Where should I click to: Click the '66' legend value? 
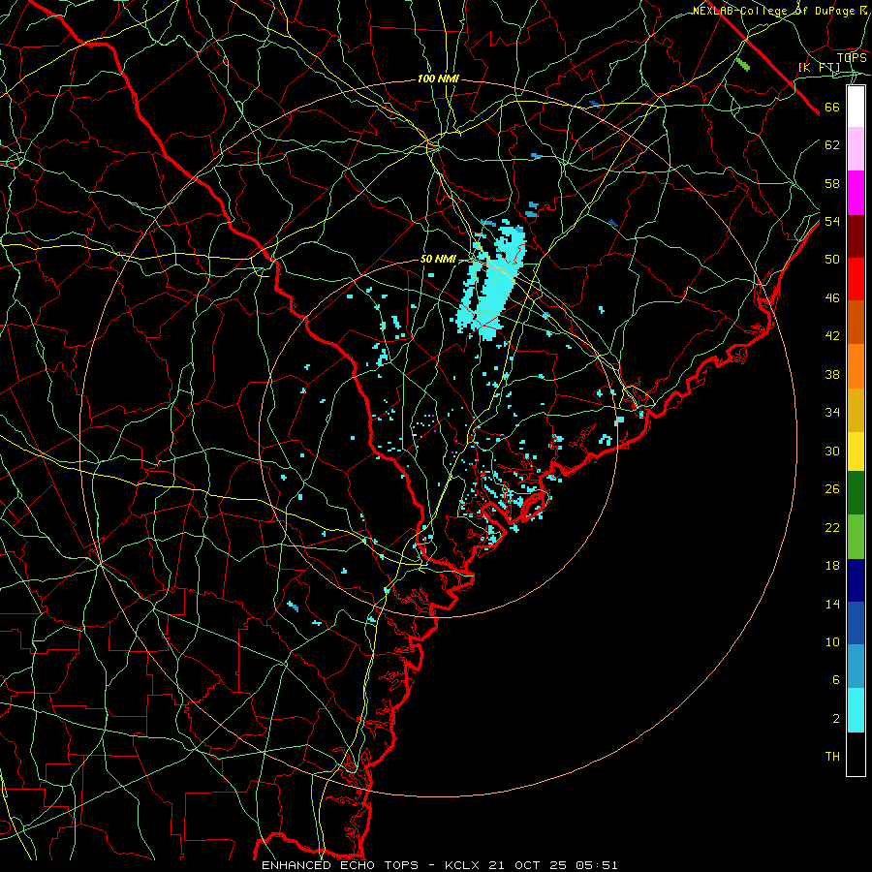pos(832,108)
